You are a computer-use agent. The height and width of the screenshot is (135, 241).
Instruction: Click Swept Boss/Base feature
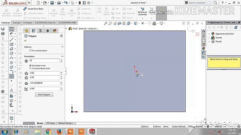(34, 9)
